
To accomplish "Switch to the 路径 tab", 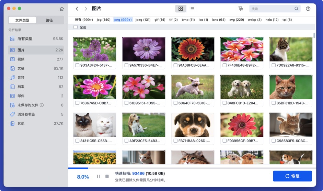I will (49, 20).
